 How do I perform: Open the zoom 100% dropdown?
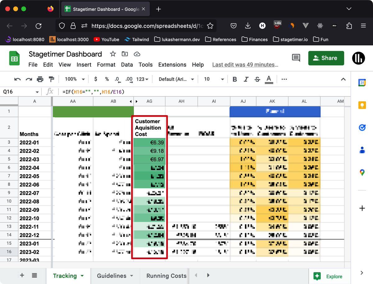75,79
